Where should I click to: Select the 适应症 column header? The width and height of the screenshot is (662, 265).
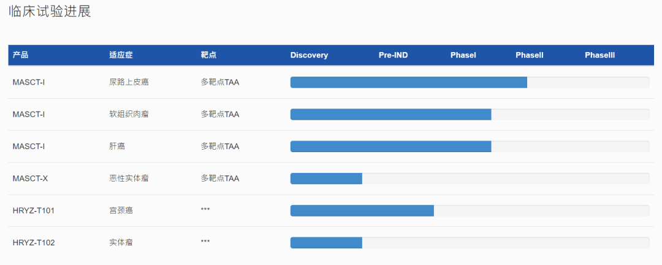[x=121, y=55]
